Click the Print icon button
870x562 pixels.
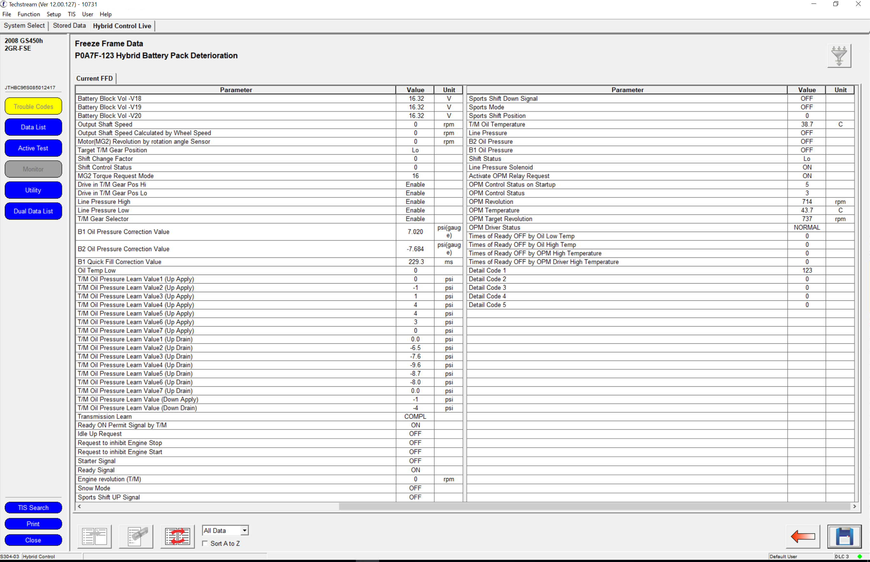pyautogui.click(x=32, y=523)
